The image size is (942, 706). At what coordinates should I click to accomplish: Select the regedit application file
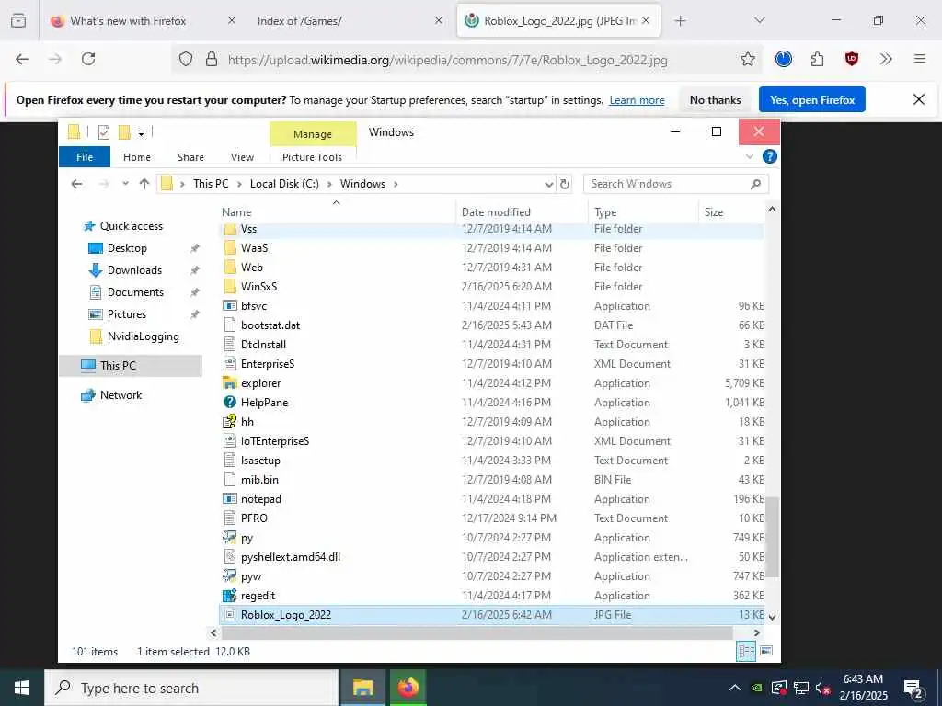493,596
